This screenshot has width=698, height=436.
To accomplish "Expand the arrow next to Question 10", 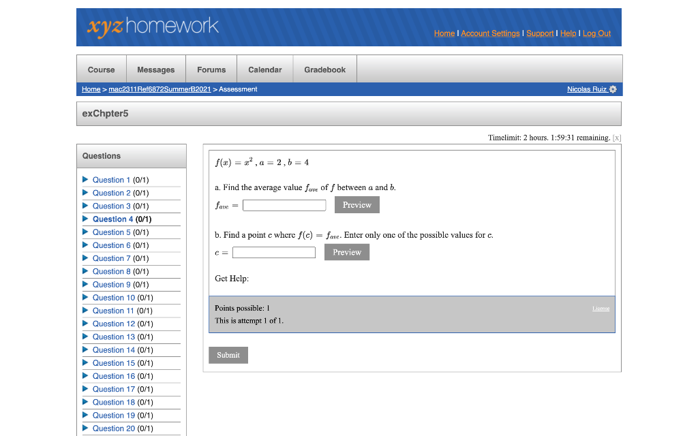I will (x=85, y=297).
